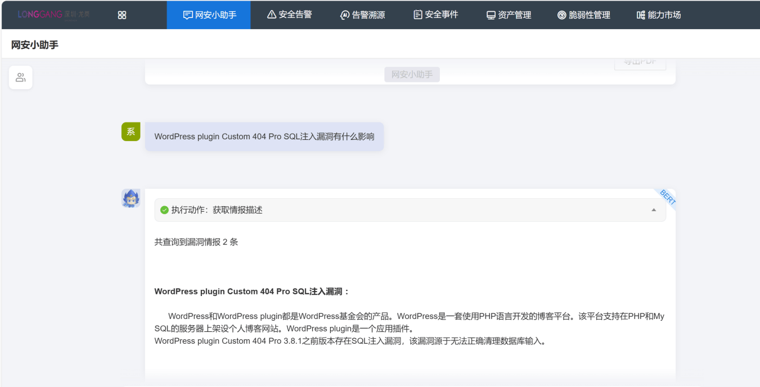Switch to 网安小助手 tab
Viewport: 760px width, 387px height.
point(209,15)
